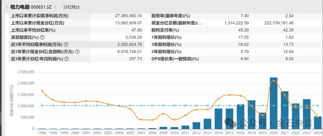Select 3年股利增长(%) label
This screenshot has height=136, width=323.
(166, 44)
